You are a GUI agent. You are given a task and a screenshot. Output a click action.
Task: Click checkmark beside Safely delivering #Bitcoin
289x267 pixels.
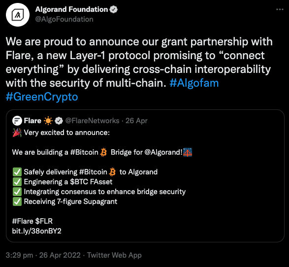point(17,172)
